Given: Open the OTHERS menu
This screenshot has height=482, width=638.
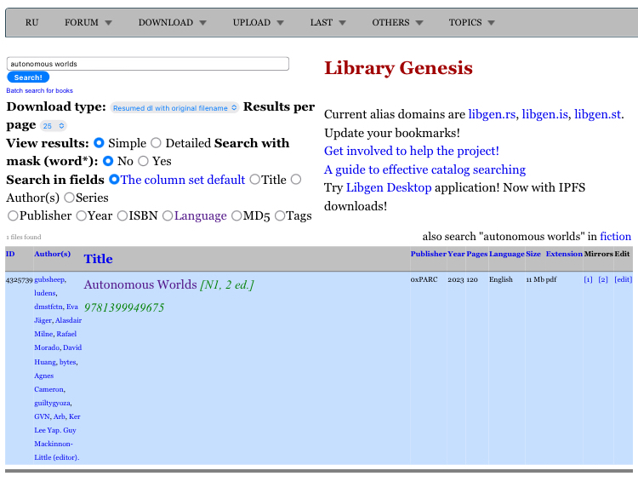Looking at the screenshot, I should 397,22.
